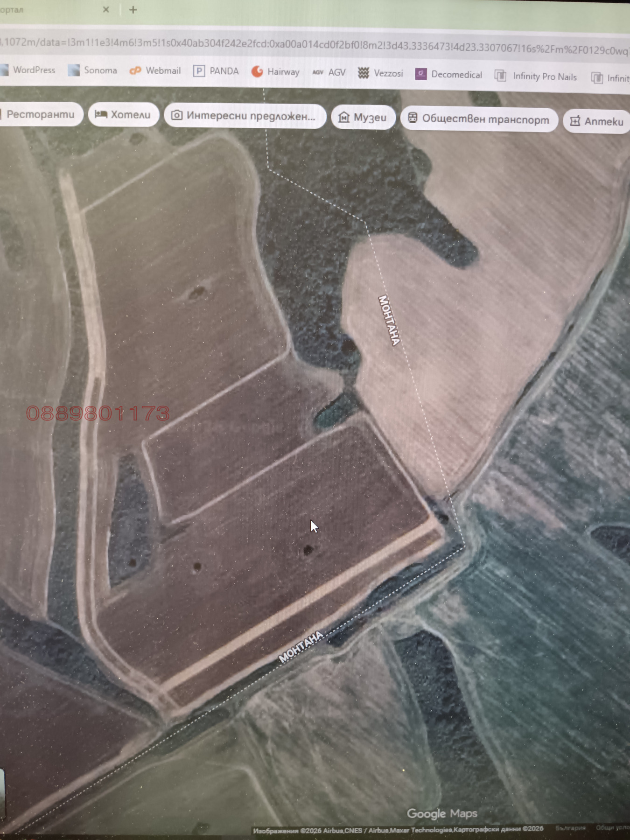The width and height of the screenshot is (630, 840).
Task: Open the WordPress bookmark
Action: coord(29,70)
